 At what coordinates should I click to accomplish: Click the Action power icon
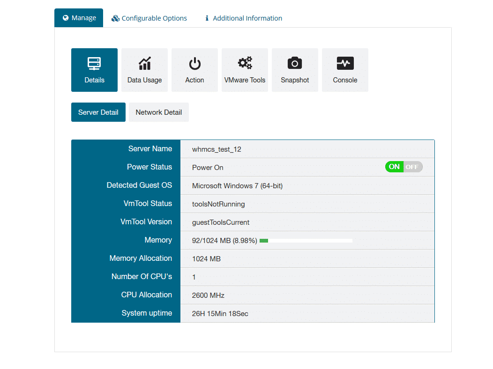click(194, 64)
